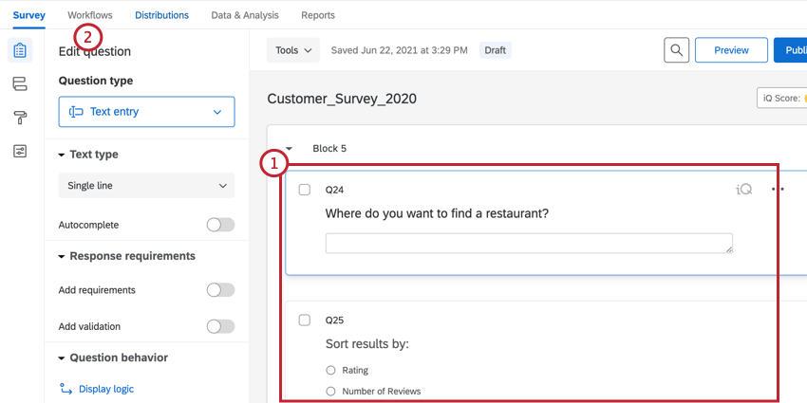Open the survey options sidebar icon
807x403 pixels.
(x=20, y=151)
